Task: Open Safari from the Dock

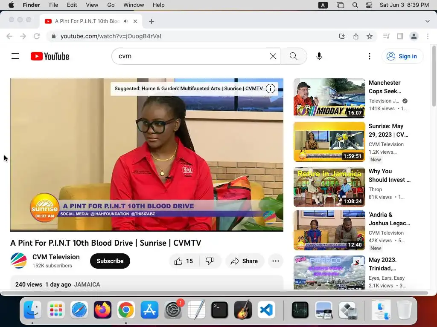Action: (79, 310)
